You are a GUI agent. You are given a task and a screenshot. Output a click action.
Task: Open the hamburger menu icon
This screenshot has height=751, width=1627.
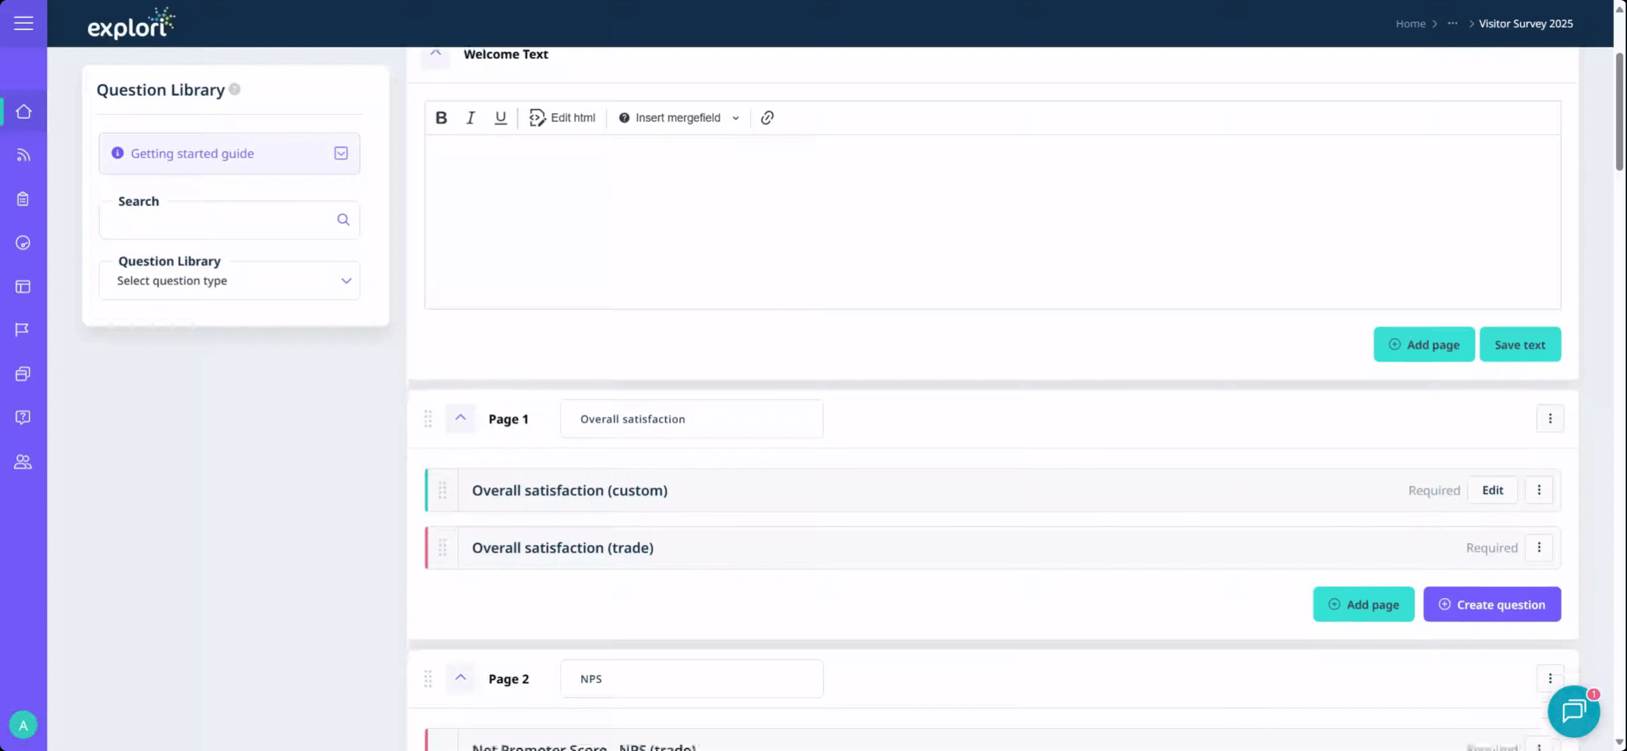tap(24, 23)
